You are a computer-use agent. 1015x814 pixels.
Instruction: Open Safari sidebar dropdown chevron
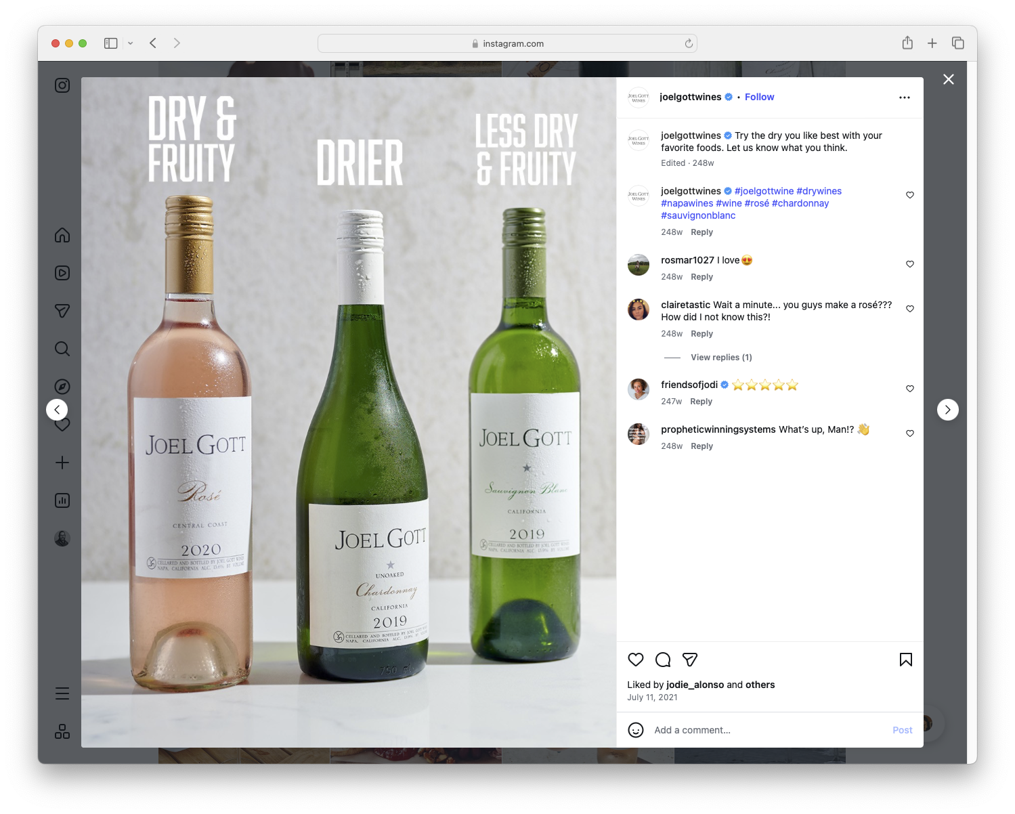point(130,43)
